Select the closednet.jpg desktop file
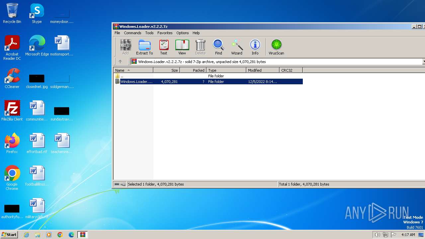The image size is (425, 239). click(37, 81)
